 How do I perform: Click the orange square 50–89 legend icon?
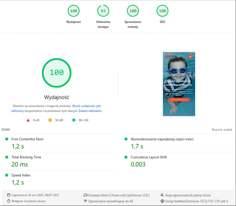pyautogui.click(x=50, y=120)
